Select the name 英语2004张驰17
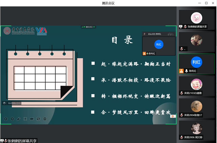 [x=193, y=115]
